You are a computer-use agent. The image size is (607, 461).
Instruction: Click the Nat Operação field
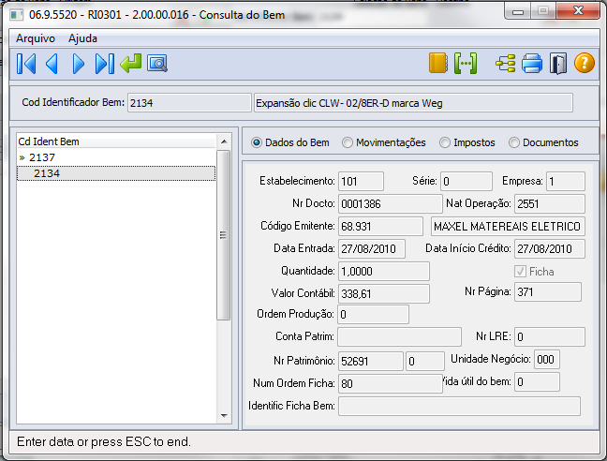point(550,204)
